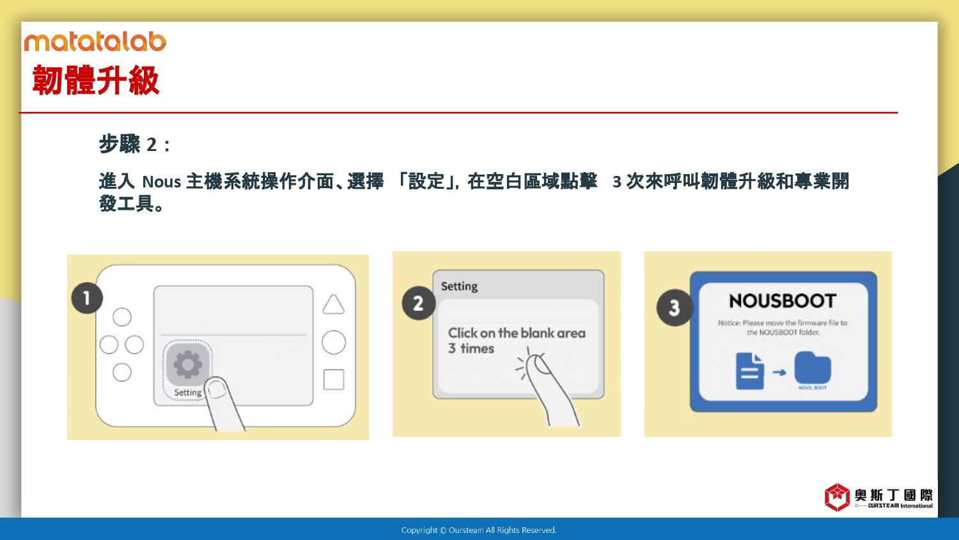Screen dimensions: 959x540
Task: Click the 步驟 2 heading
Action: pos(135,144)
